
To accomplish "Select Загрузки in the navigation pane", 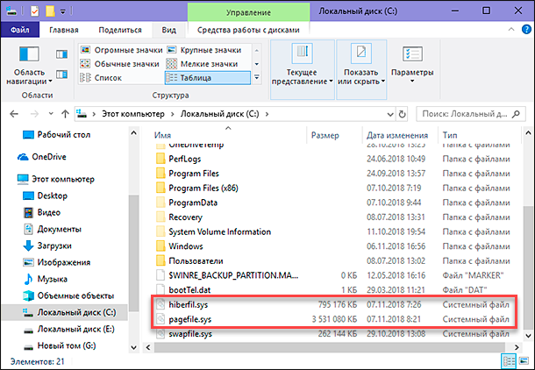I will pos(47,245).
